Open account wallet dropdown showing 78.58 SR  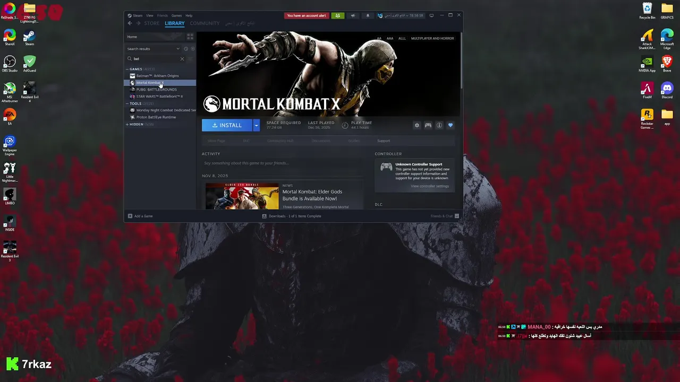coord(401,15)
